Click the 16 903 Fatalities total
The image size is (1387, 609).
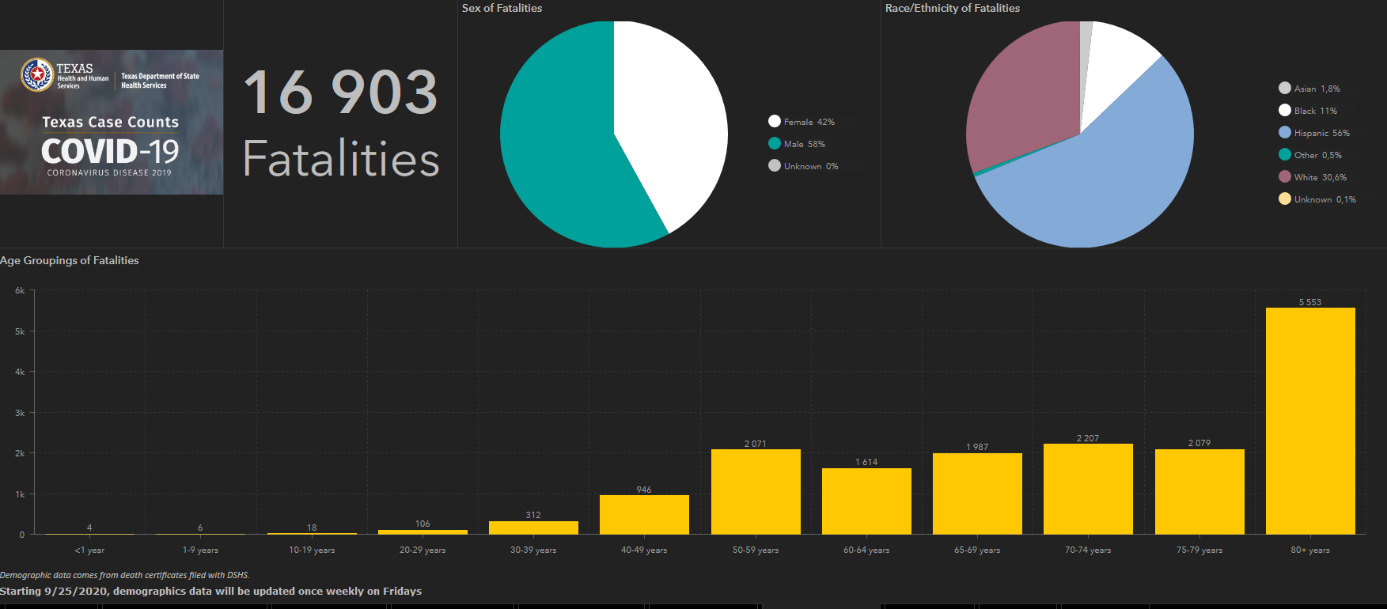pos(340,123)
